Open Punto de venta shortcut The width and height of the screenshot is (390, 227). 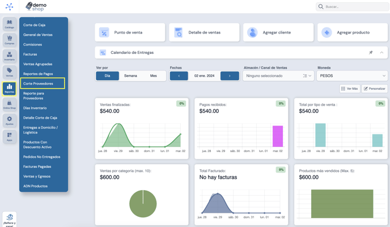(130, 32)
